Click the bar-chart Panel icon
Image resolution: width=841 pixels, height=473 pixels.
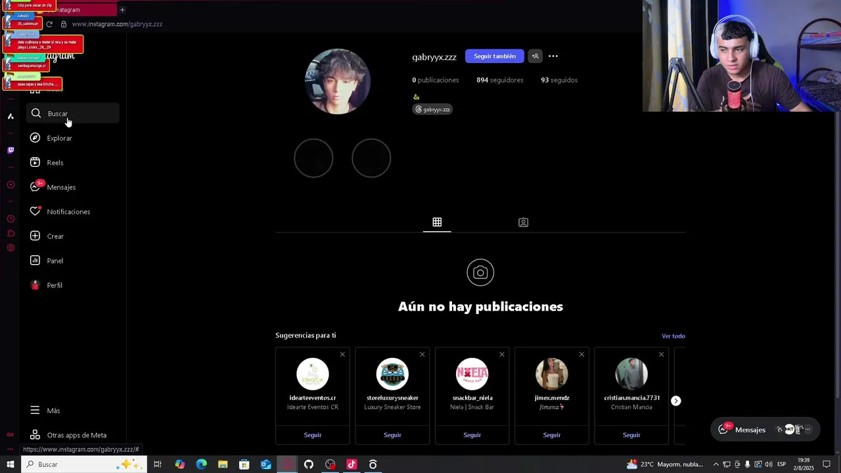pyautogui.click(x=35, y=261)
